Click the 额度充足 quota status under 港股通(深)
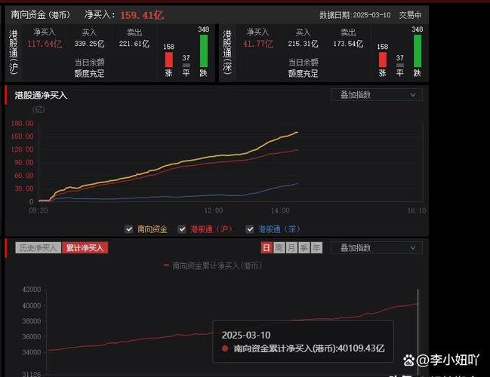490x377 pixels. 303,74
